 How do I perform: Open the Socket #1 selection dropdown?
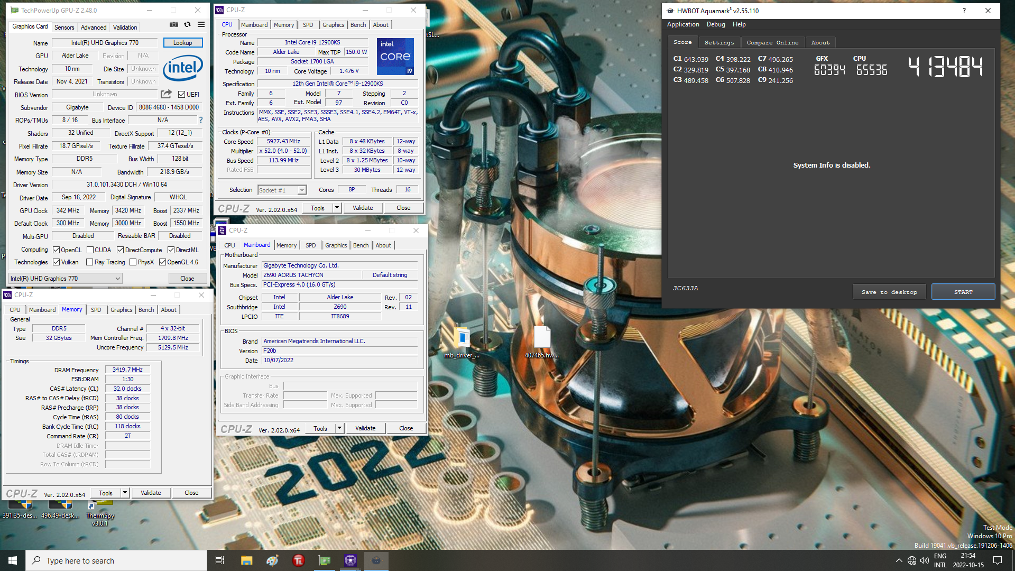pyautogui.click(x=282, y=190)
